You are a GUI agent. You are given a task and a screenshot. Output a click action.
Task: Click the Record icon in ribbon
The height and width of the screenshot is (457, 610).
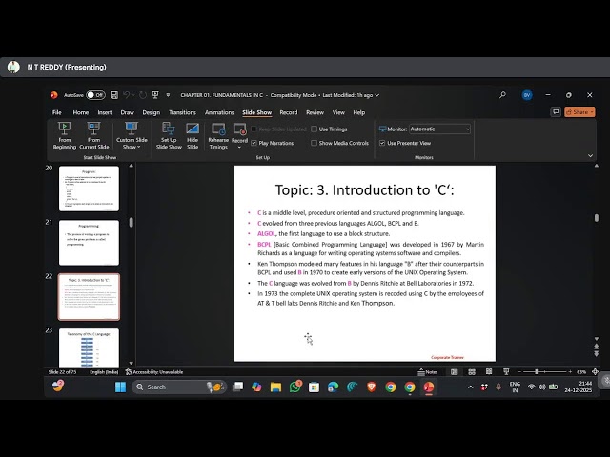tap(239, 134)
